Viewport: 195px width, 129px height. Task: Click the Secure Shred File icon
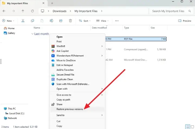coord(53,74)
